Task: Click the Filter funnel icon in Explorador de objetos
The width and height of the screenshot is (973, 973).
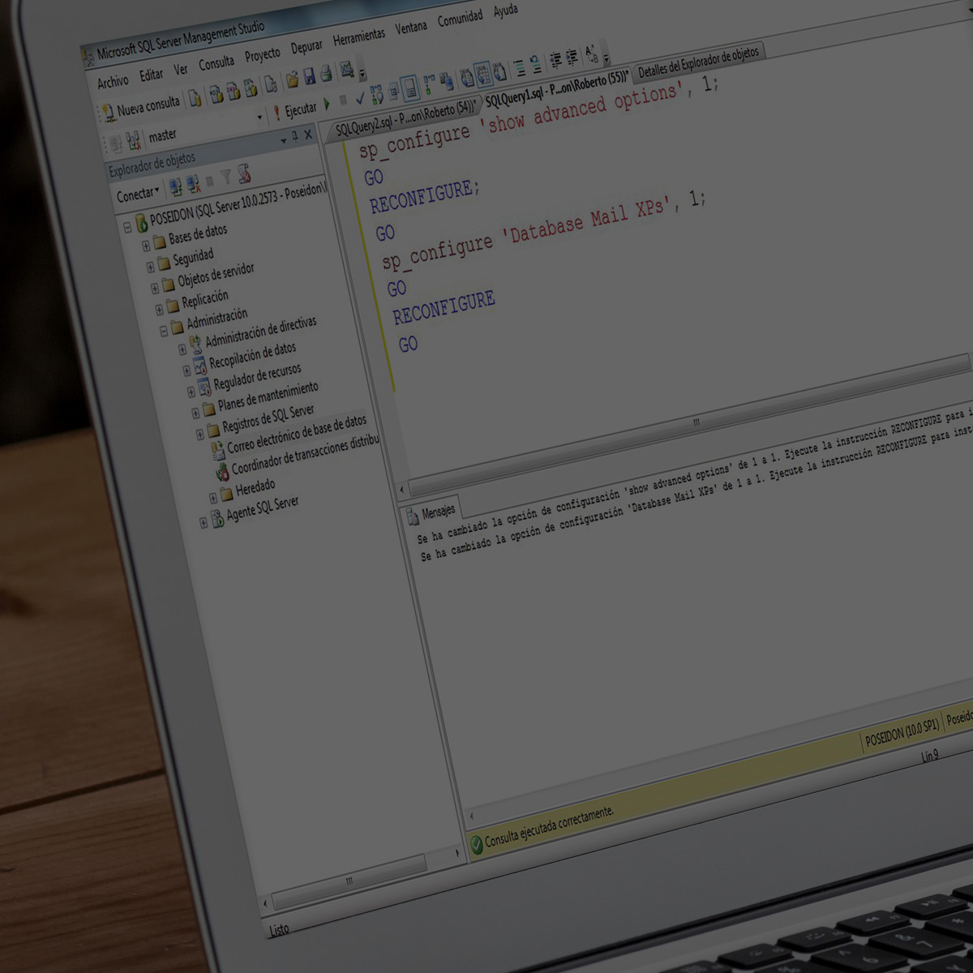Action: coord(226,177)
